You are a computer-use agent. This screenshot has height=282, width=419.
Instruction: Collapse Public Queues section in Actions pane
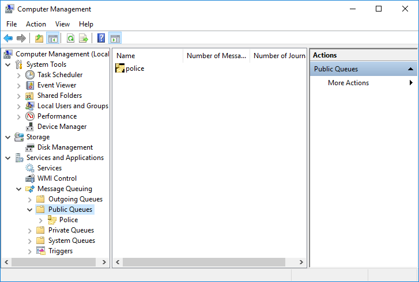411,69
